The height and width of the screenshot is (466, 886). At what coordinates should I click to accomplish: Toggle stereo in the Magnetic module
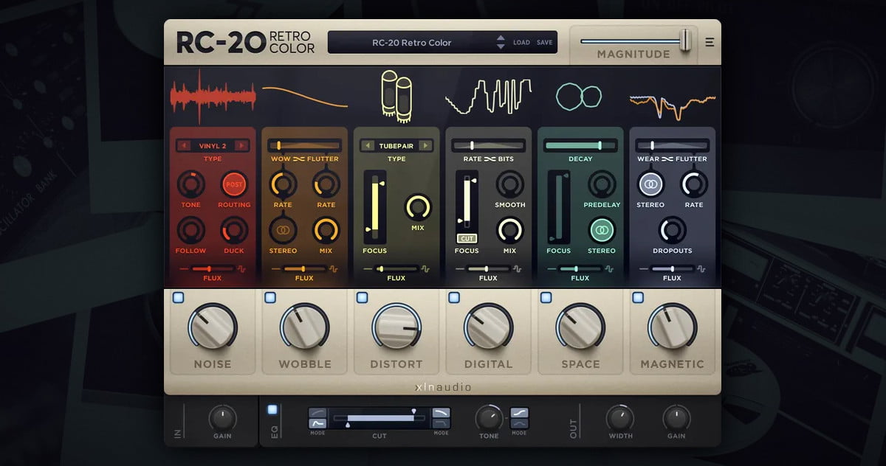click(x=650, y=184)
